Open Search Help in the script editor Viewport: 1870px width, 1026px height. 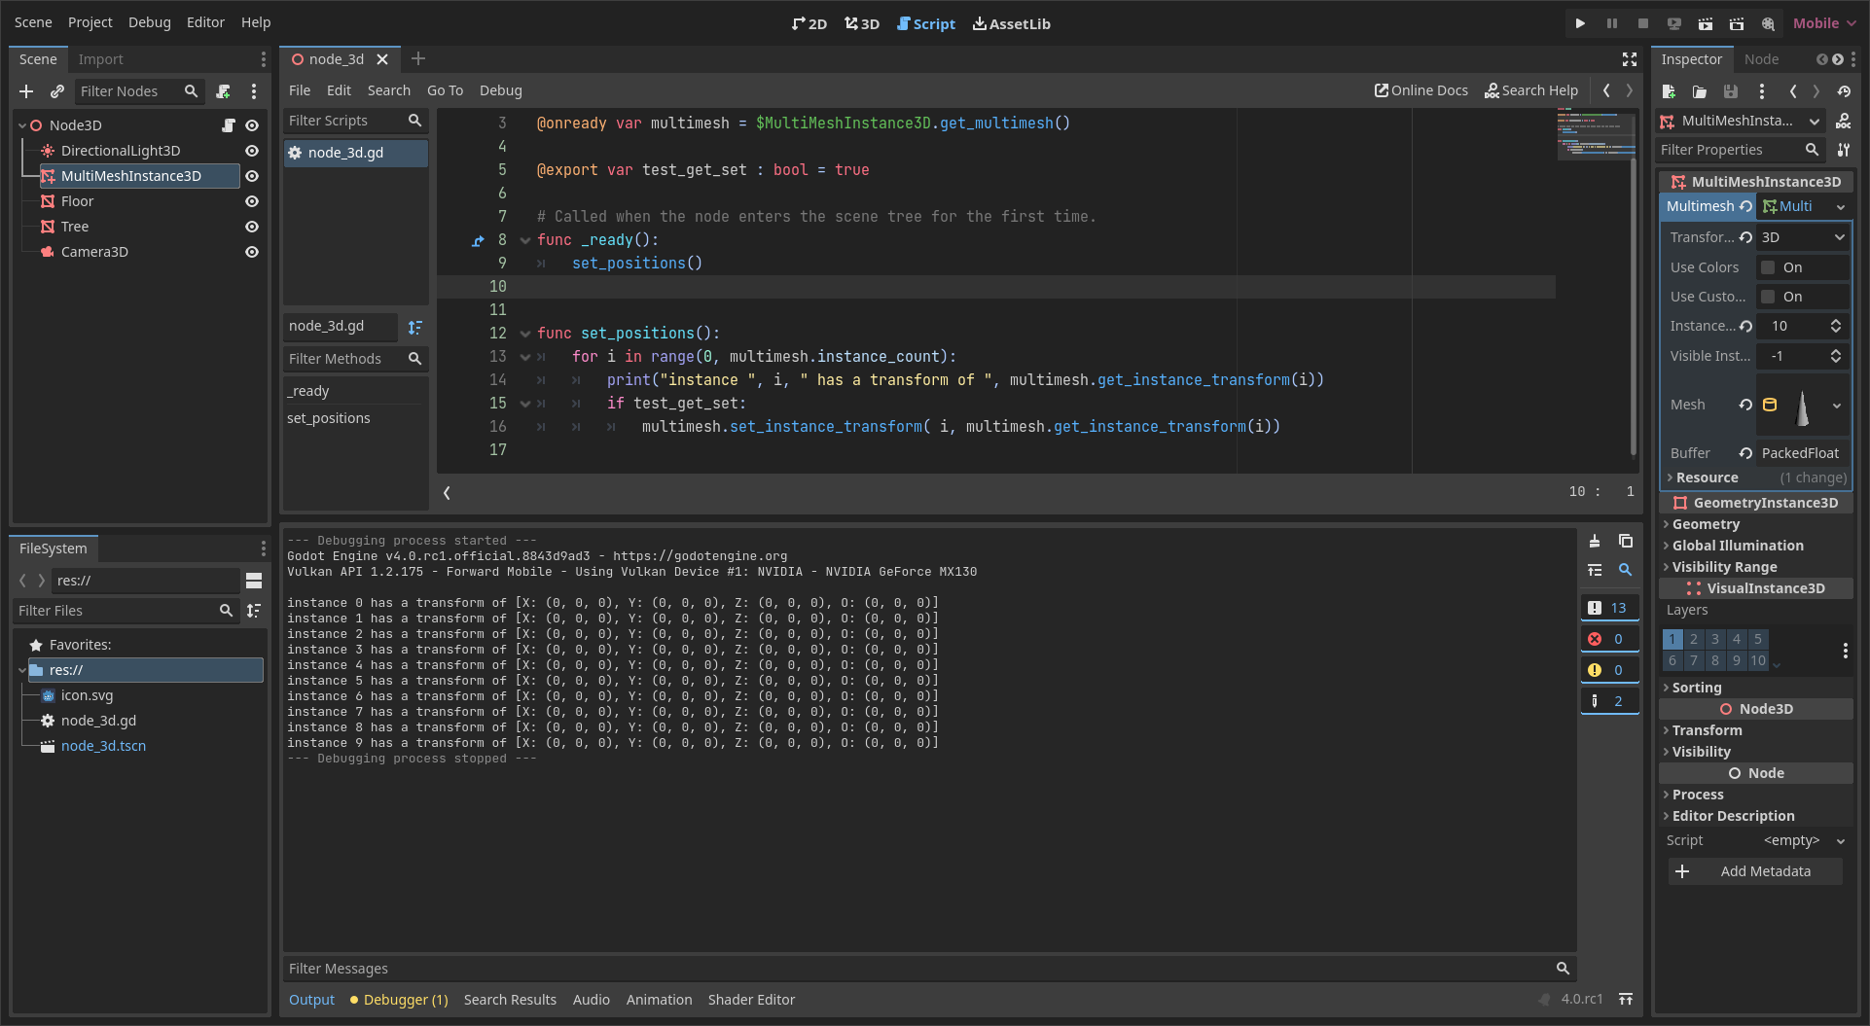coord(1531,89)
